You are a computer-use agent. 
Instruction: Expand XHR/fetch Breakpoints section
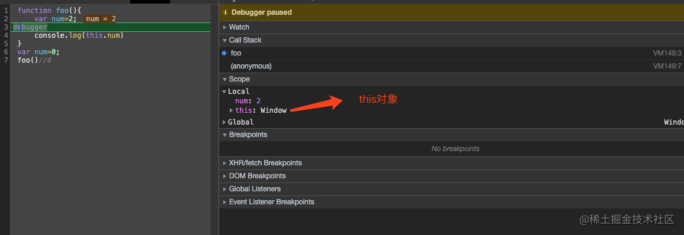[225, 163]
